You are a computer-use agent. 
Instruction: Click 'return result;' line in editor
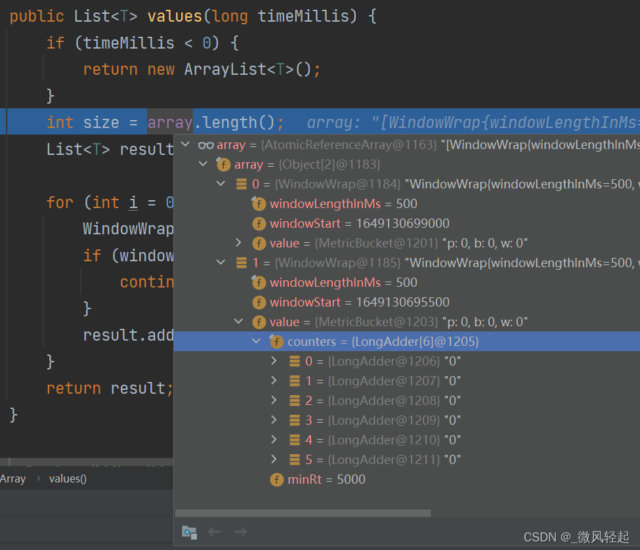coord(110,388)
